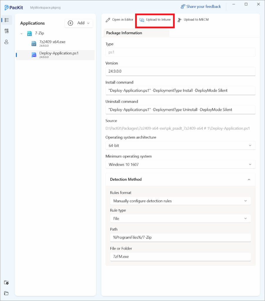Click the new workspace folder icon
Image resolution: width=265 pixels, height=301 pixels.
pyautogui.click(x=6, y=282)
